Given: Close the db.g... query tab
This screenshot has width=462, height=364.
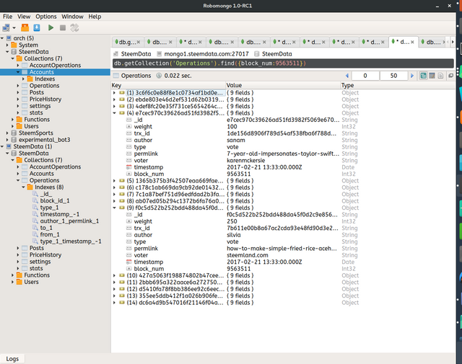Looking at the screenshot, I should click(x=139, y=42).
